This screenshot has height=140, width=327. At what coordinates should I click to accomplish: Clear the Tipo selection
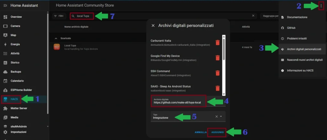pyautogui.click(x=217, y=117)
